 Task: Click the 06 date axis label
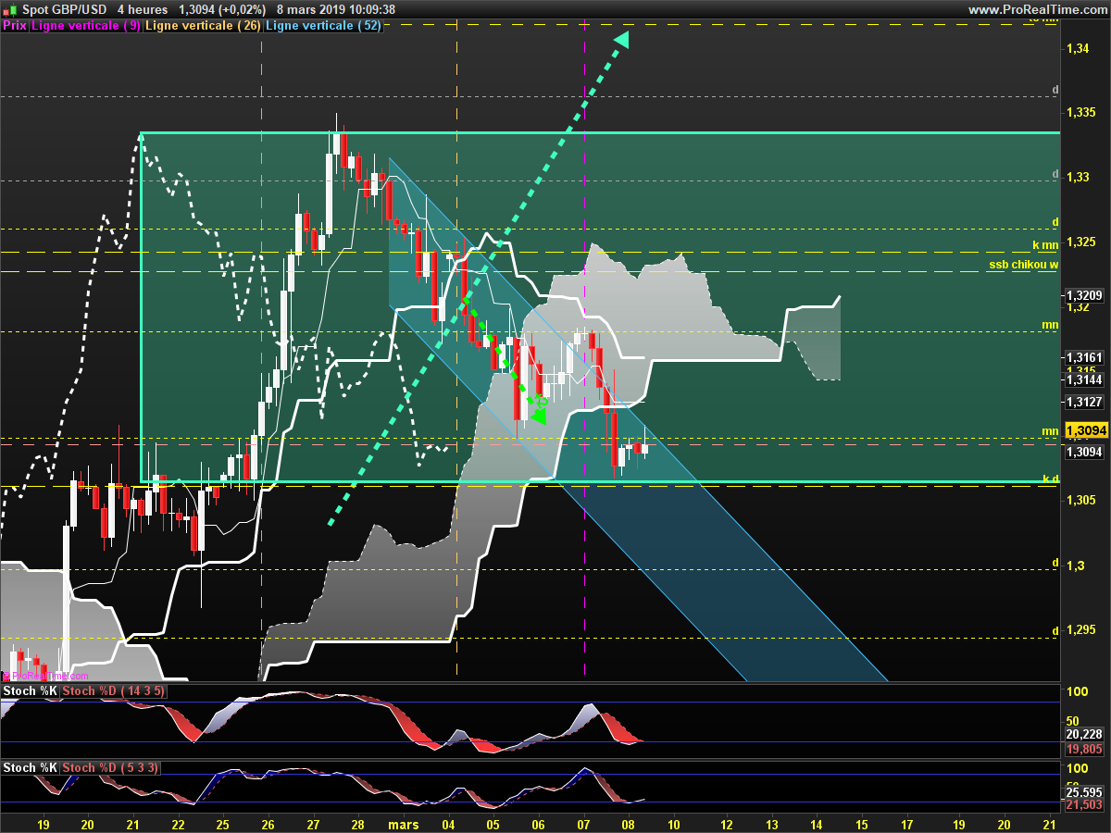click(539, 823)
